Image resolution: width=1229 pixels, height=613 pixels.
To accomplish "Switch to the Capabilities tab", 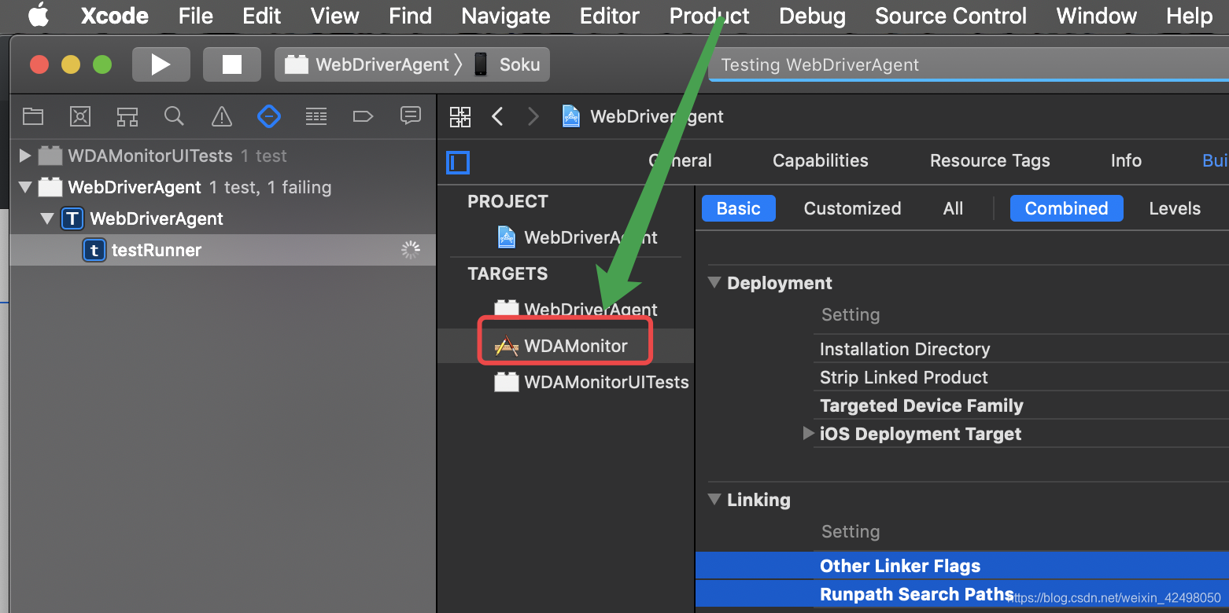I will pyautogui.click(x=821, y=160).
